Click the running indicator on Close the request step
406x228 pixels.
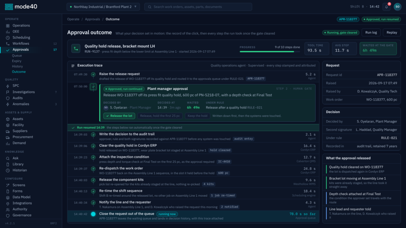point(93,214)
